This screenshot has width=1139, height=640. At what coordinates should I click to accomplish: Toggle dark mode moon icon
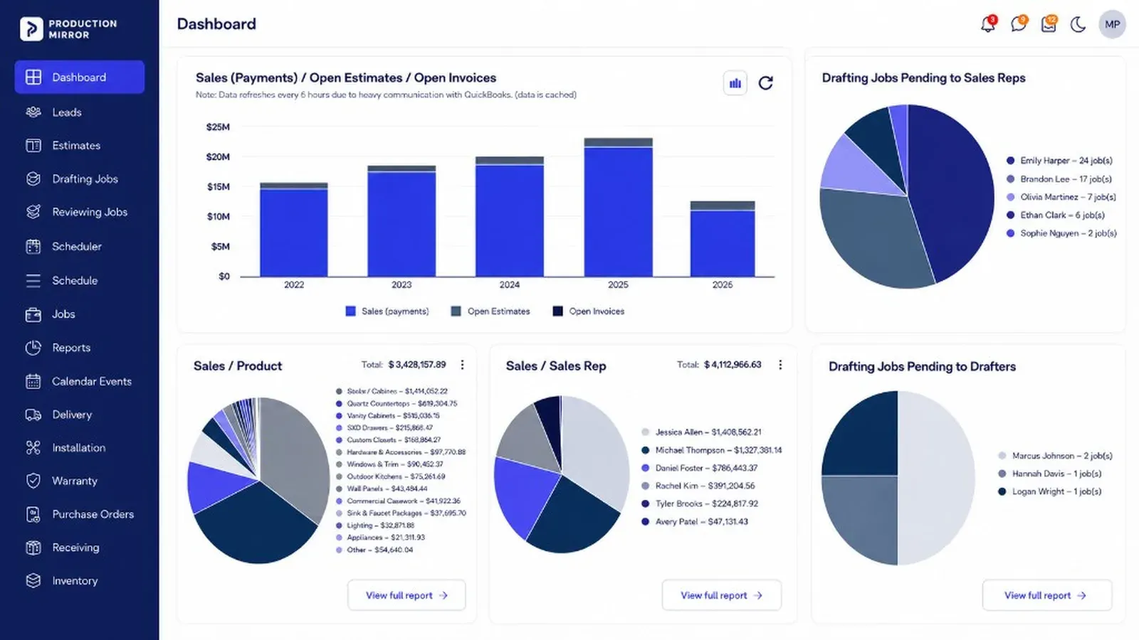pos(1078,25)
